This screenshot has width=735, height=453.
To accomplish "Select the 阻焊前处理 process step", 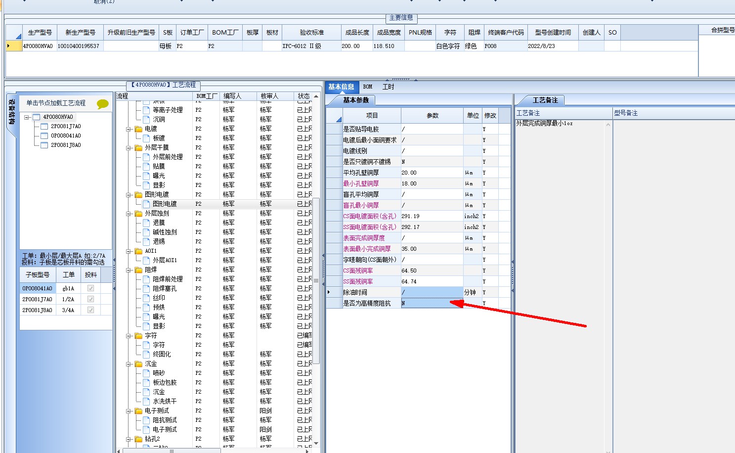I will pyautogui.click(x=168, y=279).
